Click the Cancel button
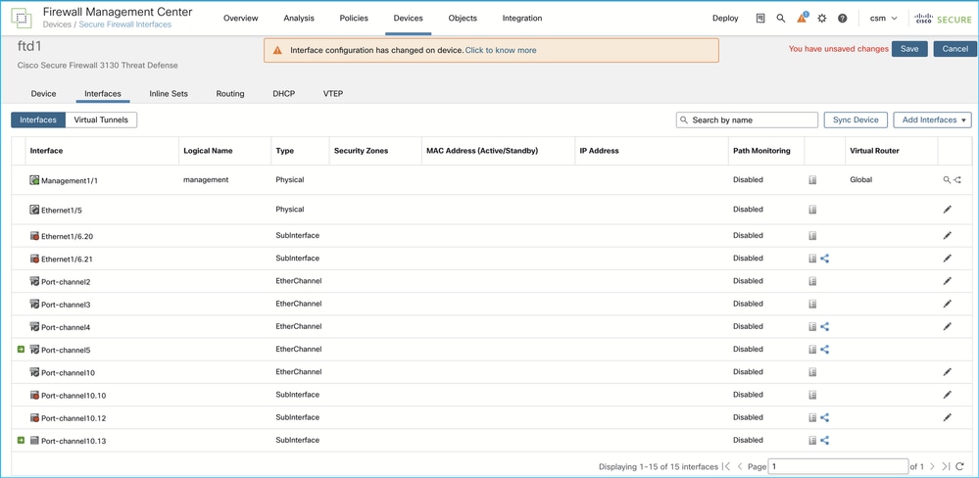Screen dimensions: 979x478 pyautogui.click(x=955, y=49)
